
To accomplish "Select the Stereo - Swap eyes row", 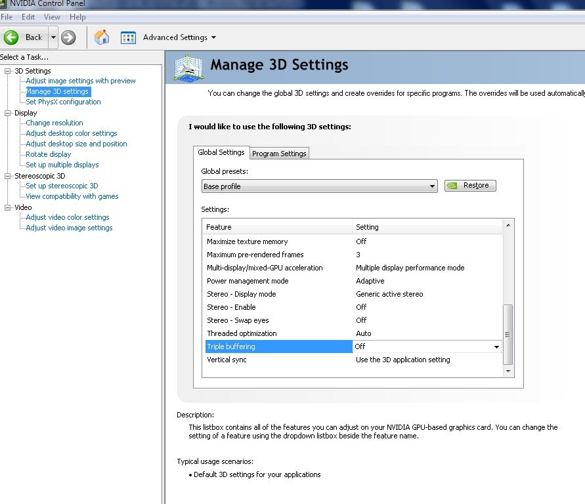I will (353, 320).
